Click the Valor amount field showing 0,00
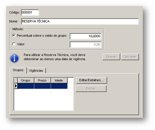The height and width of the screenshot is (130, 155). point(85,45)
